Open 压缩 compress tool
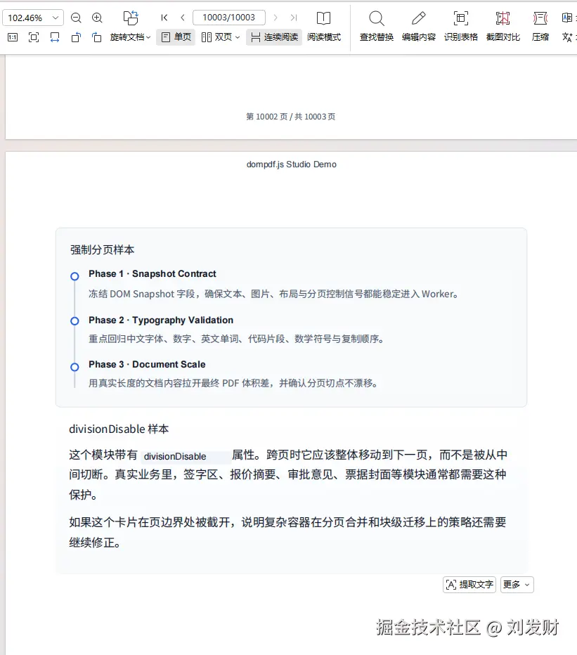Image resolution: width=577 pixels, height=655 pixels. pyautogui.click(x=540, y=26)
